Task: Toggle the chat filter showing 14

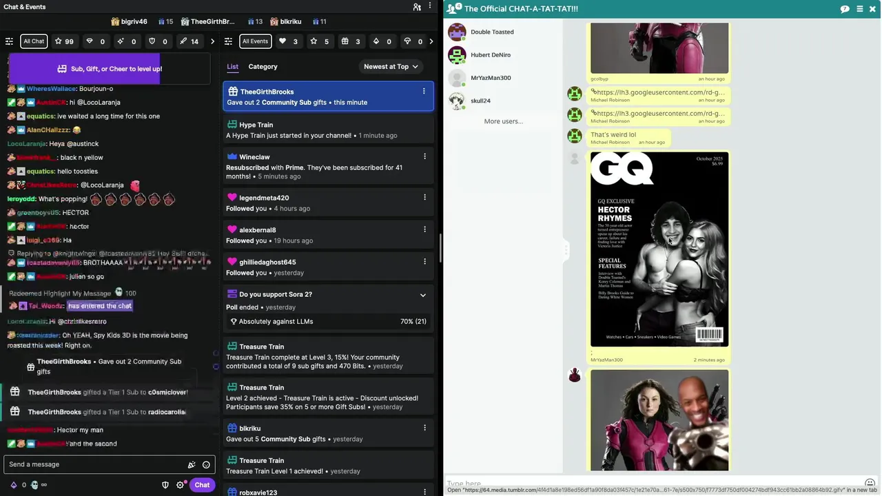Action: (x=189, y=41)
